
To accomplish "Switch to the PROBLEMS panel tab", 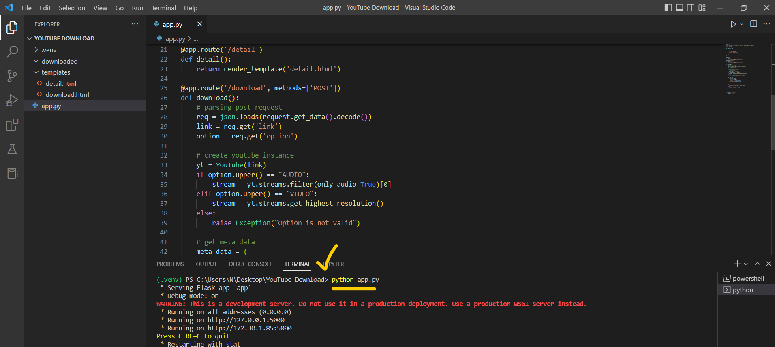I will (170, 264).
